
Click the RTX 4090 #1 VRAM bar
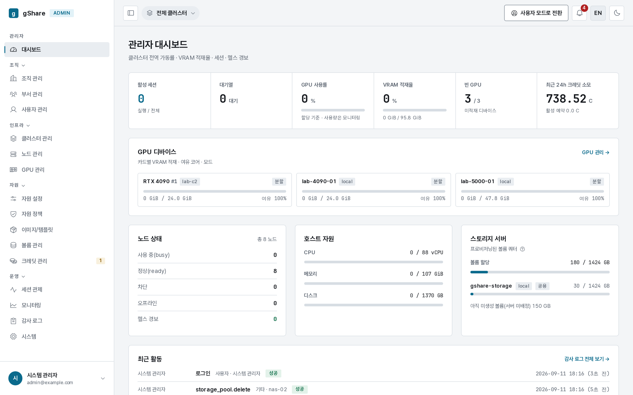pos(215,191)
